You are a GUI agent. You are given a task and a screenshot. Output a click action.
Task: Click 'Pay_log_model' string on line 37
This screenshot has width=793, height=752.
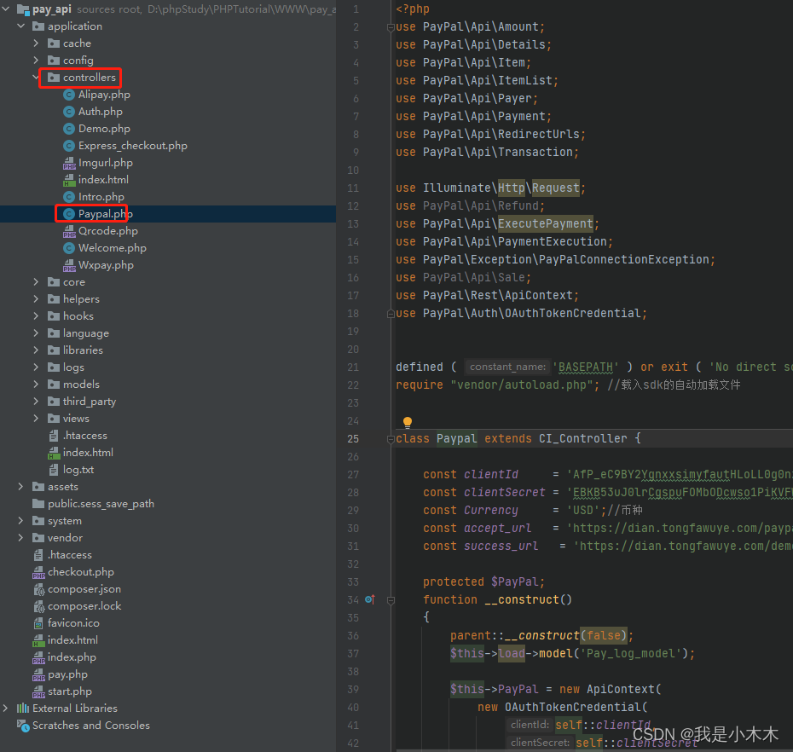point(630,653)
